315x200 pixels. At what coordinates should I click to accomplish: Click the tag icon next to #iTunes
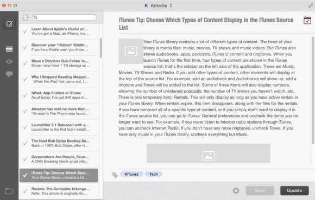point(115,175)
